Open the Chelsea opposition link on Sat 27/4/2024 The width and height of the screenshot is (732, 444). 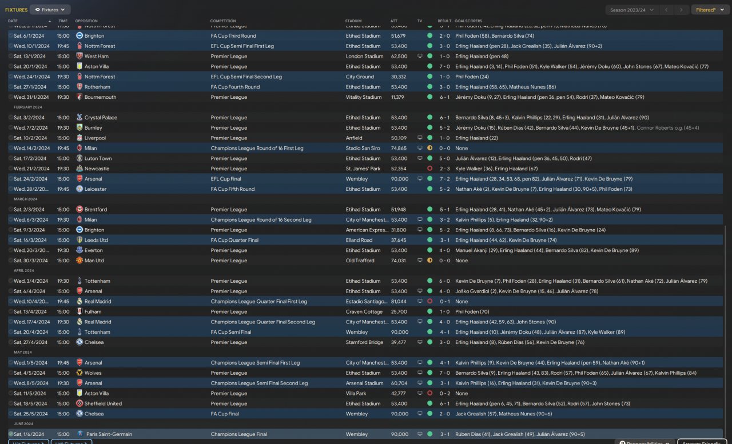(94, 342)
